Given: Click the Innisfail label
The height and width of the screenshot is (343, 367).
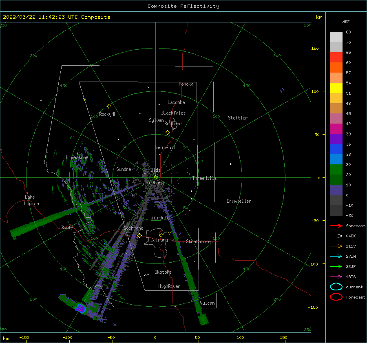Looking at the screenshot, I should coord(165,148).
